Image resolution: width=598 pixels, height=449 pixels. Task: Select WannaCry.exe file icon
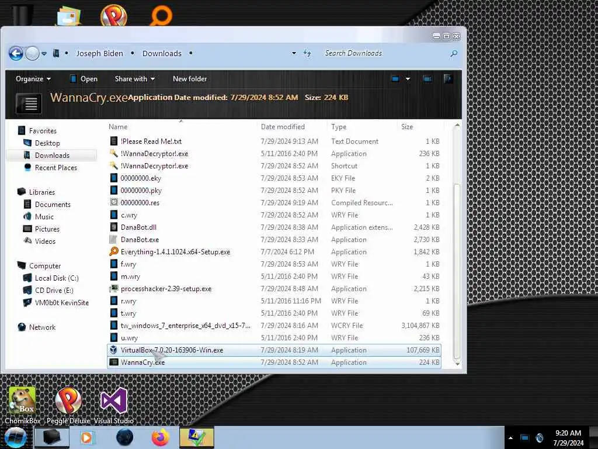coord(114,362)
